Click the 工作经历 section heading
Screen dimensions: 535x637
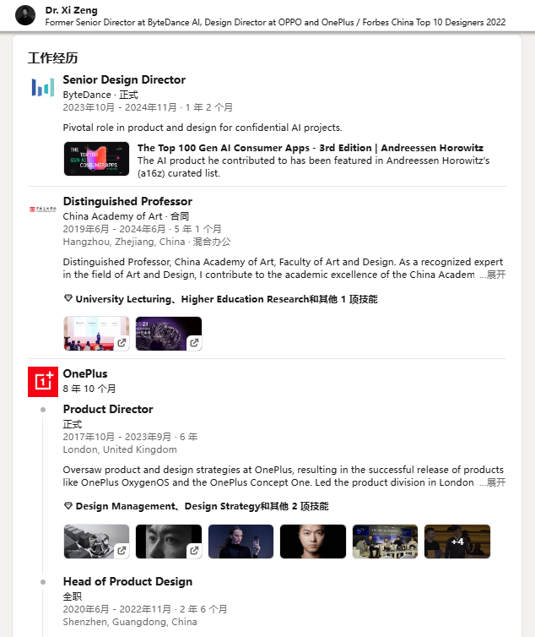(53, 57)
